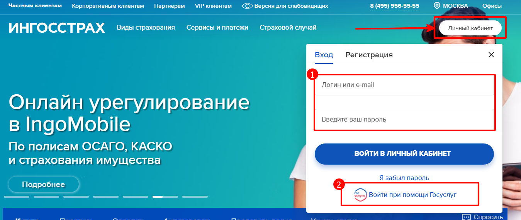Switch to the Регистрация tab
This screenshot has height=220, width=521.
click(x=369, y=55)
